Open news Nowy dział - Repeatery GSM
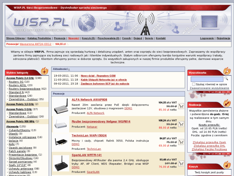Image resolution: width=234 pixels, height=176 pixels. coord(98,76)
